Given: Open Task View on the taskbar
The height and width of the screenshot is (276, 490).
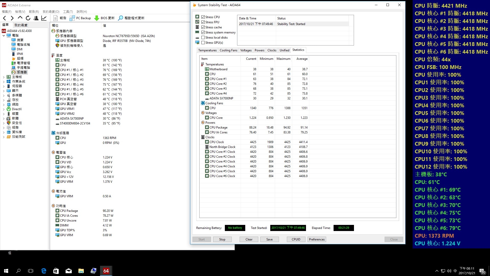Looking at the screenshot, I should click(31, 271).
